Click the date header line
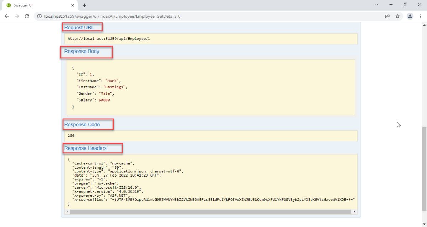This screenshot has height=227, width=427. 117,175
